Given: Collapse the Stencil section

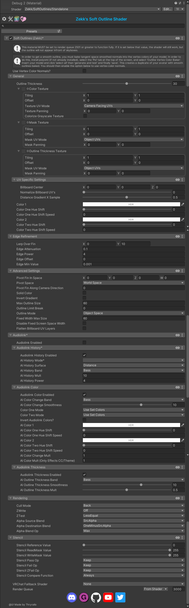Looking at the screenshot, I should 10,538.
